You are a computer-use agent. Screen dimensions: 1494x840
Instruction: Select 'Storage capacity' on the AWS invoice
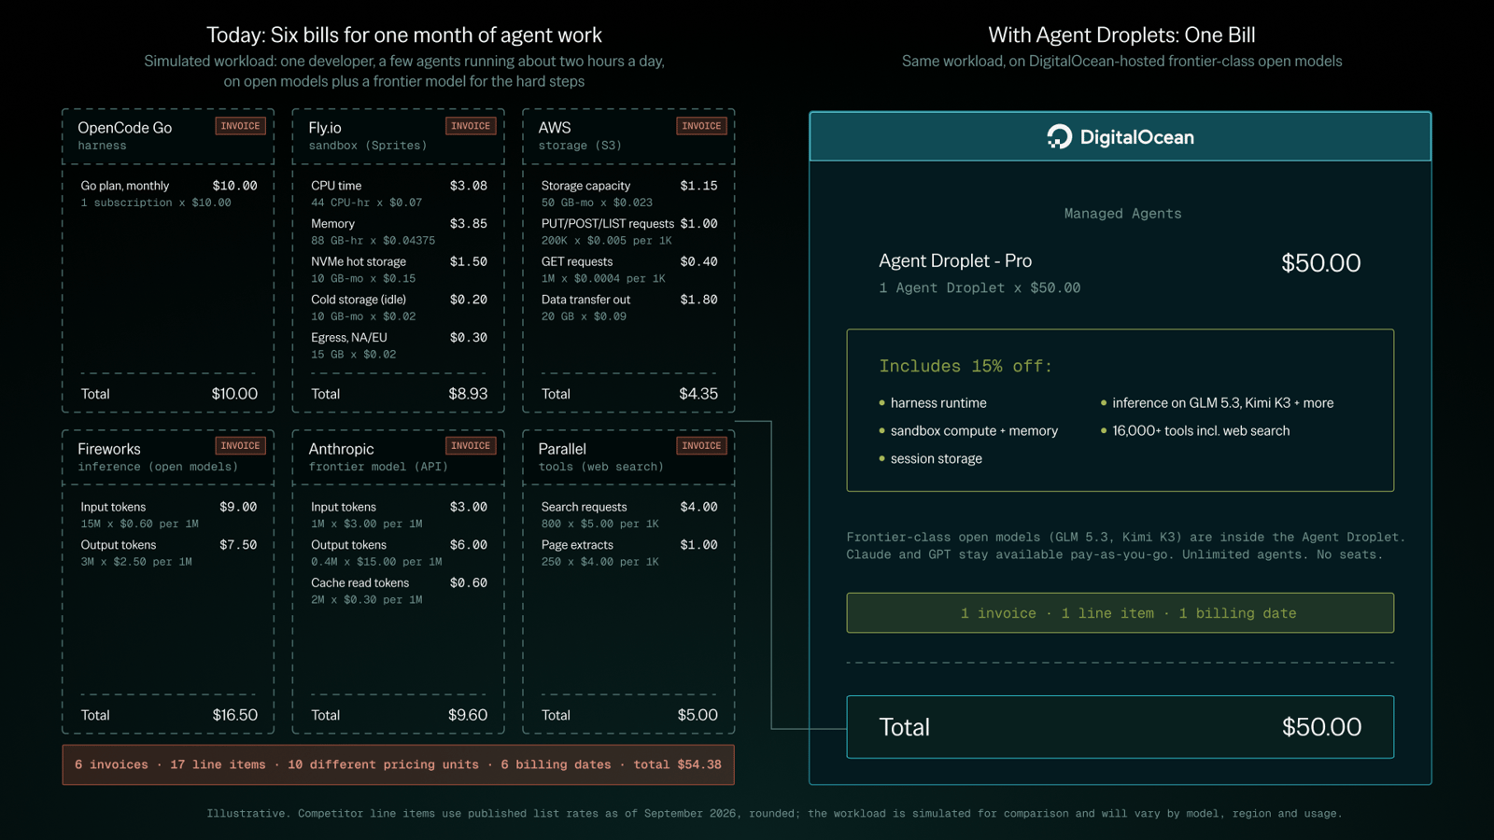(x=629, y=193)
